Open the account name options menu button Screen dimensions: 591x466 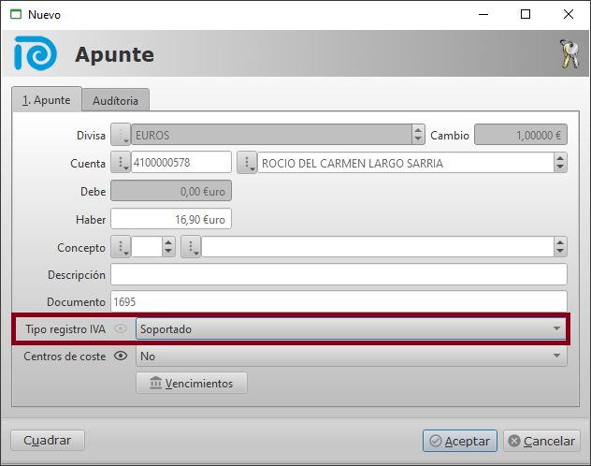(247, 163)
